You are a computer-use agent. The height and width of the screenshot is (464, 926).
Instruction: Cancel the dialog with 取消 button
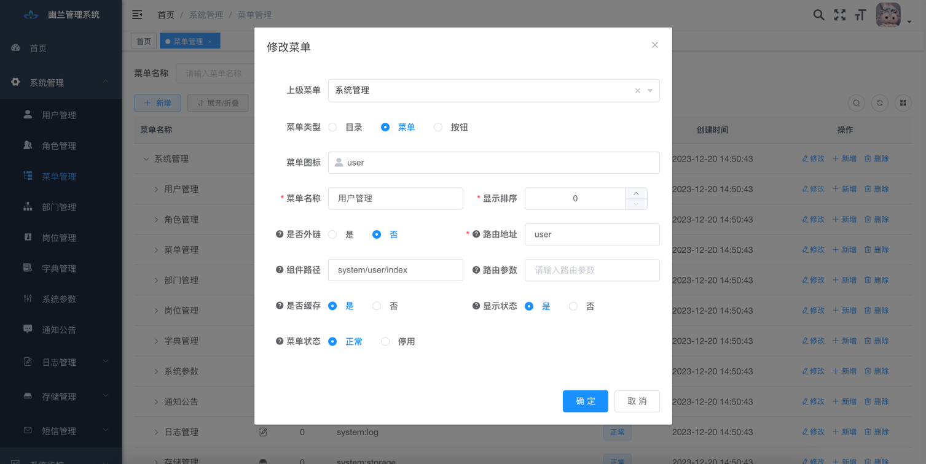(637, 401)
